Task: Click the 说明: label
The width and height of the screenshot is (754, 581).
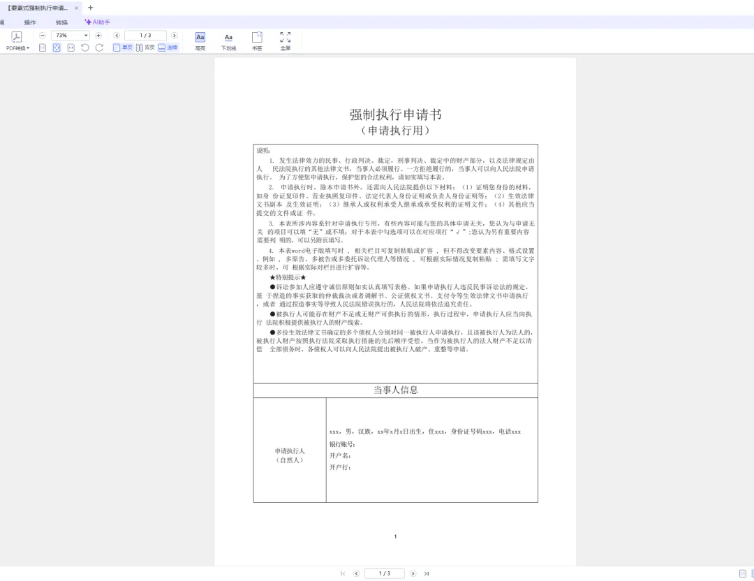Action: [263, 151]
